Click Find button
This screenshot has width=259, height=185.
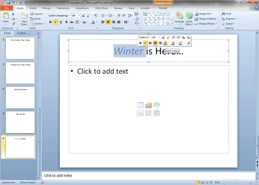click(227, 14)
